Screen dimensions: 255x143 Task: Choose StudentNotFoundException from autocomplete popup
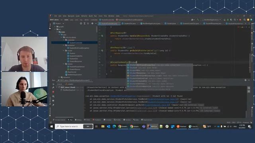pos(160,65)
